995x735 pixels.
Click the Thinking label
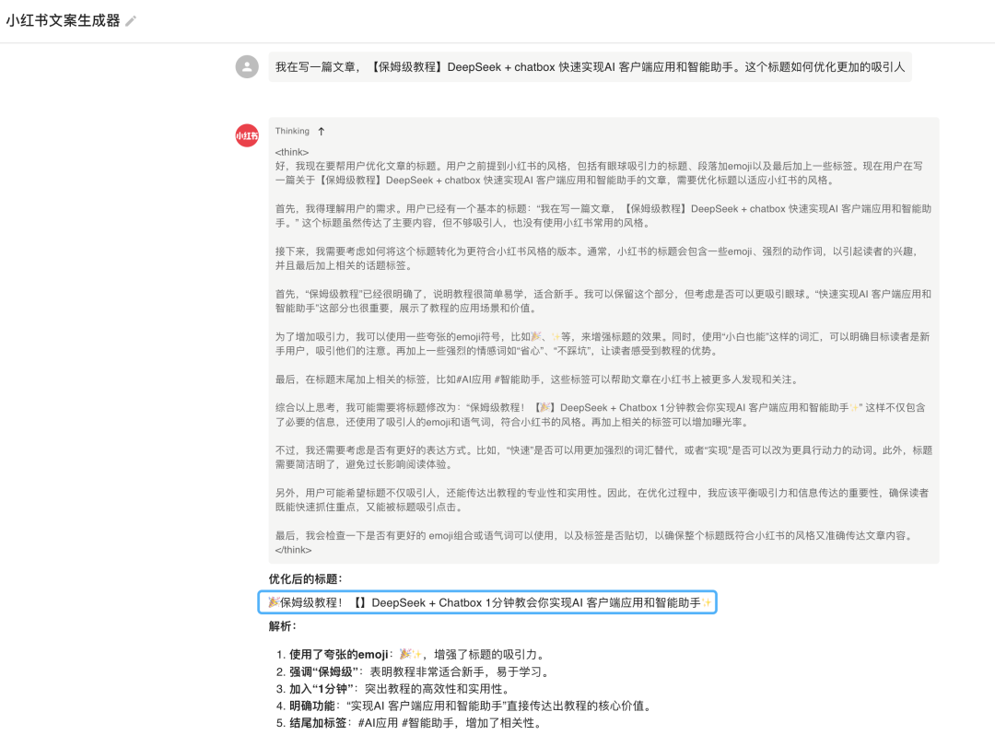(292, 132)
